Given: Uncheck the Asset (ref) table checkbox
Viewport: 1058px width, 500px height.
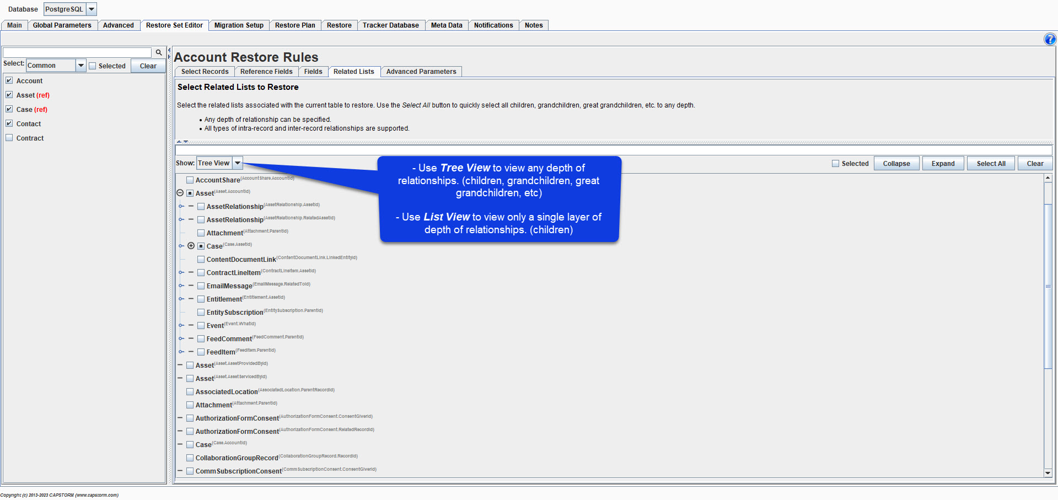Looking at the screenshot, I should pos(9,95).
